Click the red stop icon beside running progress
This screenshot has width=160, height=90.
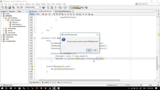(141, 85)
